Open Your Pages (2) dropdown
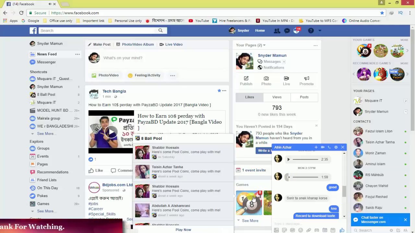Image resolution: width=415 pixels, height=233 pixels. [x=251, y=45]
